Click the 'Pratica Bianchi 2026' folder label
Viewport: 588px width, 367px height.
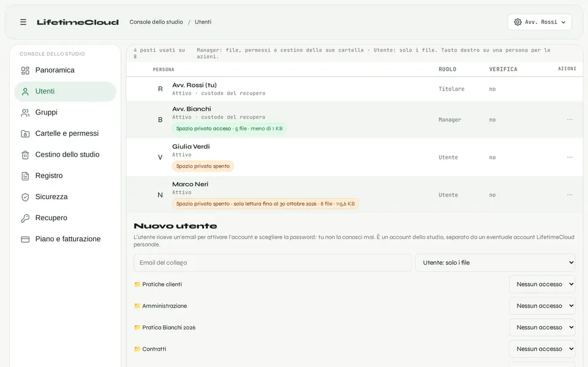point(169,327)
